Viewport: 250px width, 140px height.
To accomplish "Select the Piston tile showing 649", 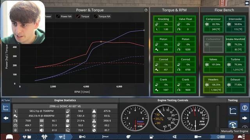I will click(x=163, y=44).
